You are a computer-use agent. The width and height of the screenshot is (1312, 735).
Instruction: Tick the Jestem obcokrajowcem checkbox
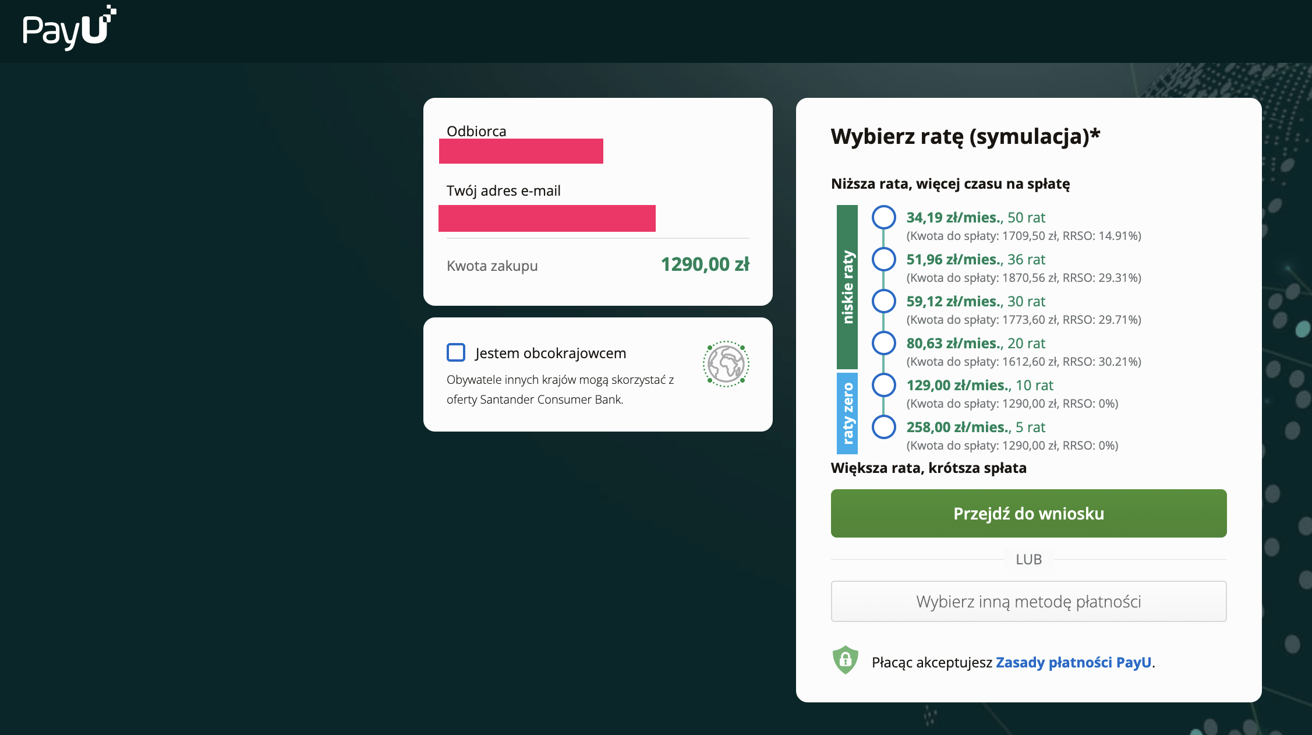[456, 352]
